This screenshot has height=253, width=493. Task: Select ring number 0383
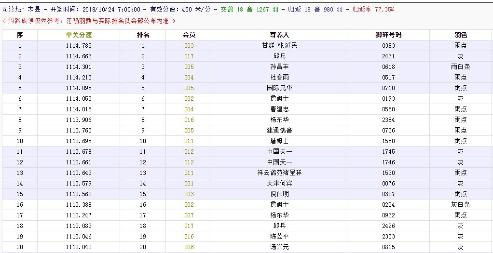pos(388,46)
